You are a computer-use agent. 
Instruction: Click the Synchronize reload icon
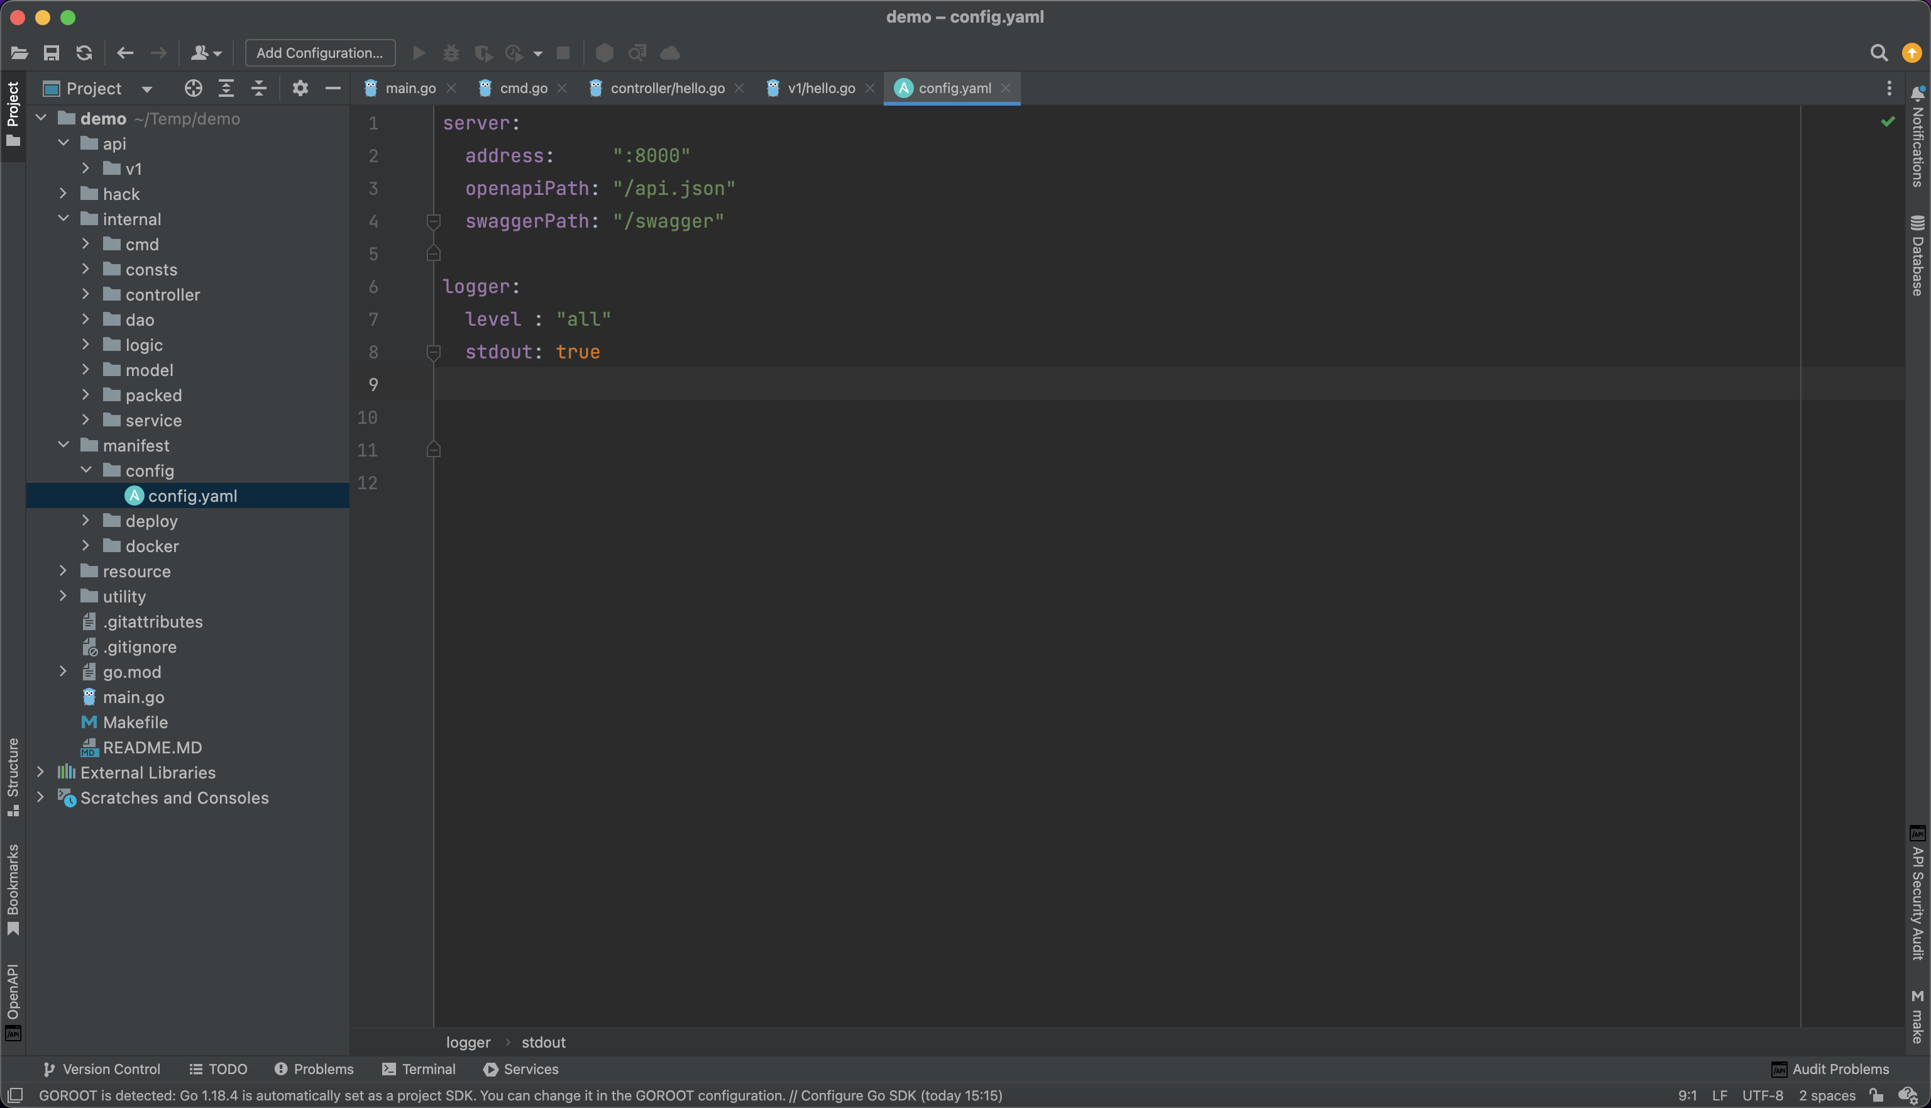click(x=84, y=53)
